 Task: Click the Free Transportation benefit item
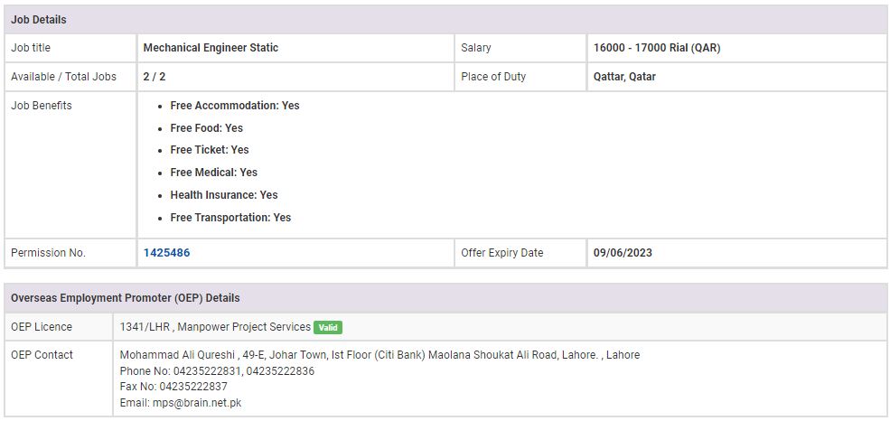point(230,218)
